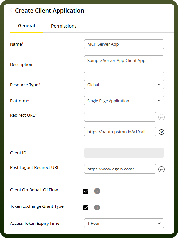Viewport: 178px width, 238px height.
Task: Show info for Token Exchange Grant Type
Action: [97, 207]
